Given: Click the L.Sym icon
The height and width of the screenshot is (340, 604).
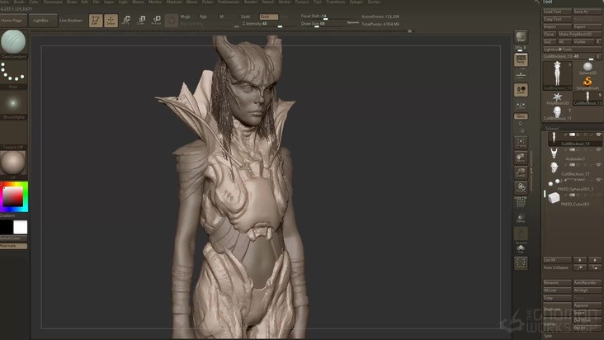Looking at the screenshot, I should pos(521,105).
